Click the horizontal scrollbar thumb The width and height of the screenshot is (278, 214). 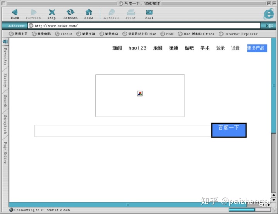point(128,205)
